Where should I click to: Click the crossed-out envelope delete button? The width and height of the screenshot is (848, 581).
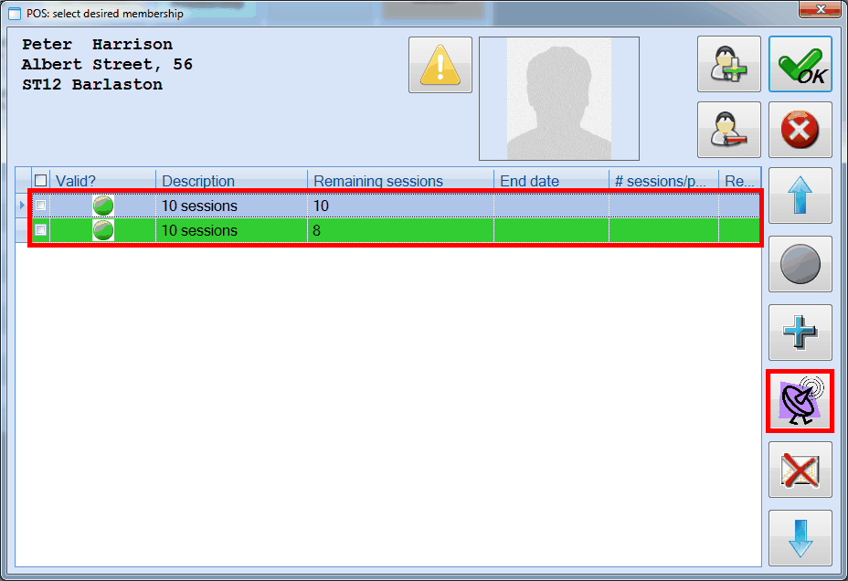pyautogui.click(x=800, y=470)
